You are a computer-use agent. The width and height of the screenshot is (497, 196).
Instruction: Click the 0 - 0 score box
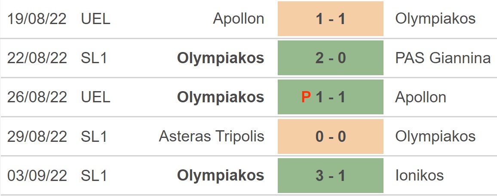[330, 136]
